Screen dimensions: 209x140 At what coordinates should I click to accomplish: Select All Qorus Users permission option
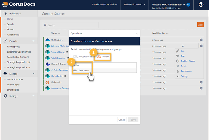point(83,56)
